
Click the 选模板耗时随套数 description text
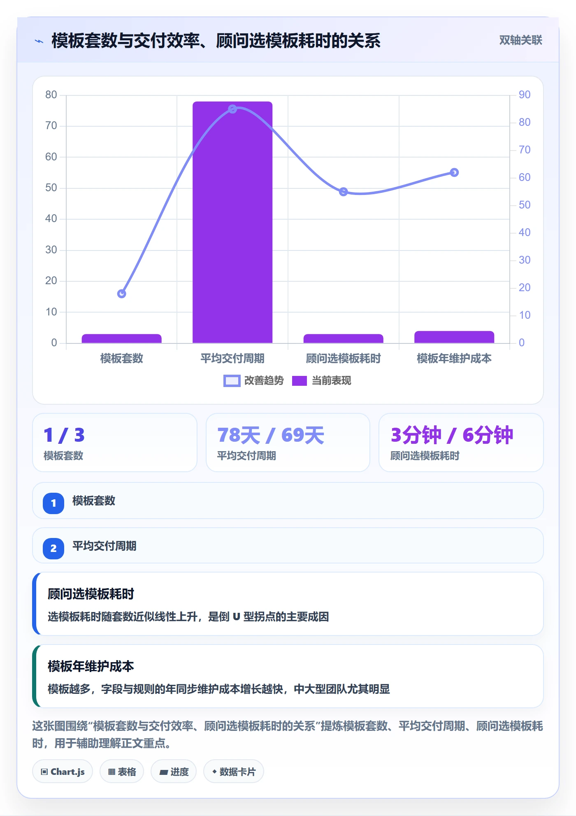coord(188,617)
